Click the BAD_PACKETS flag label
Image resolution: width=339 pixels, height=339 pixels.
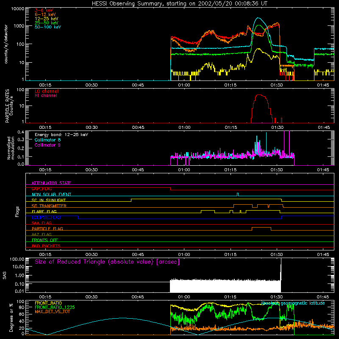pyautogui.click(x=46, y=246)
